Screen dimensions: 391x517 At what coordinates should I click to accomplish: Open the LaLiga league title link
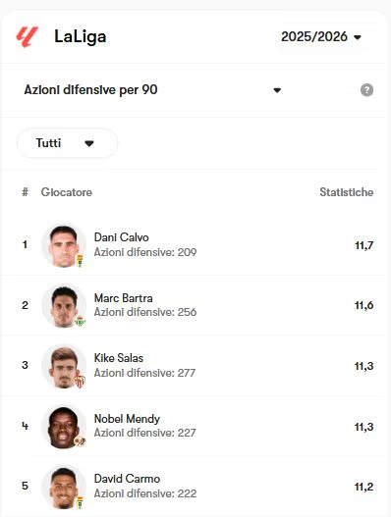click(x=81, y=36)
